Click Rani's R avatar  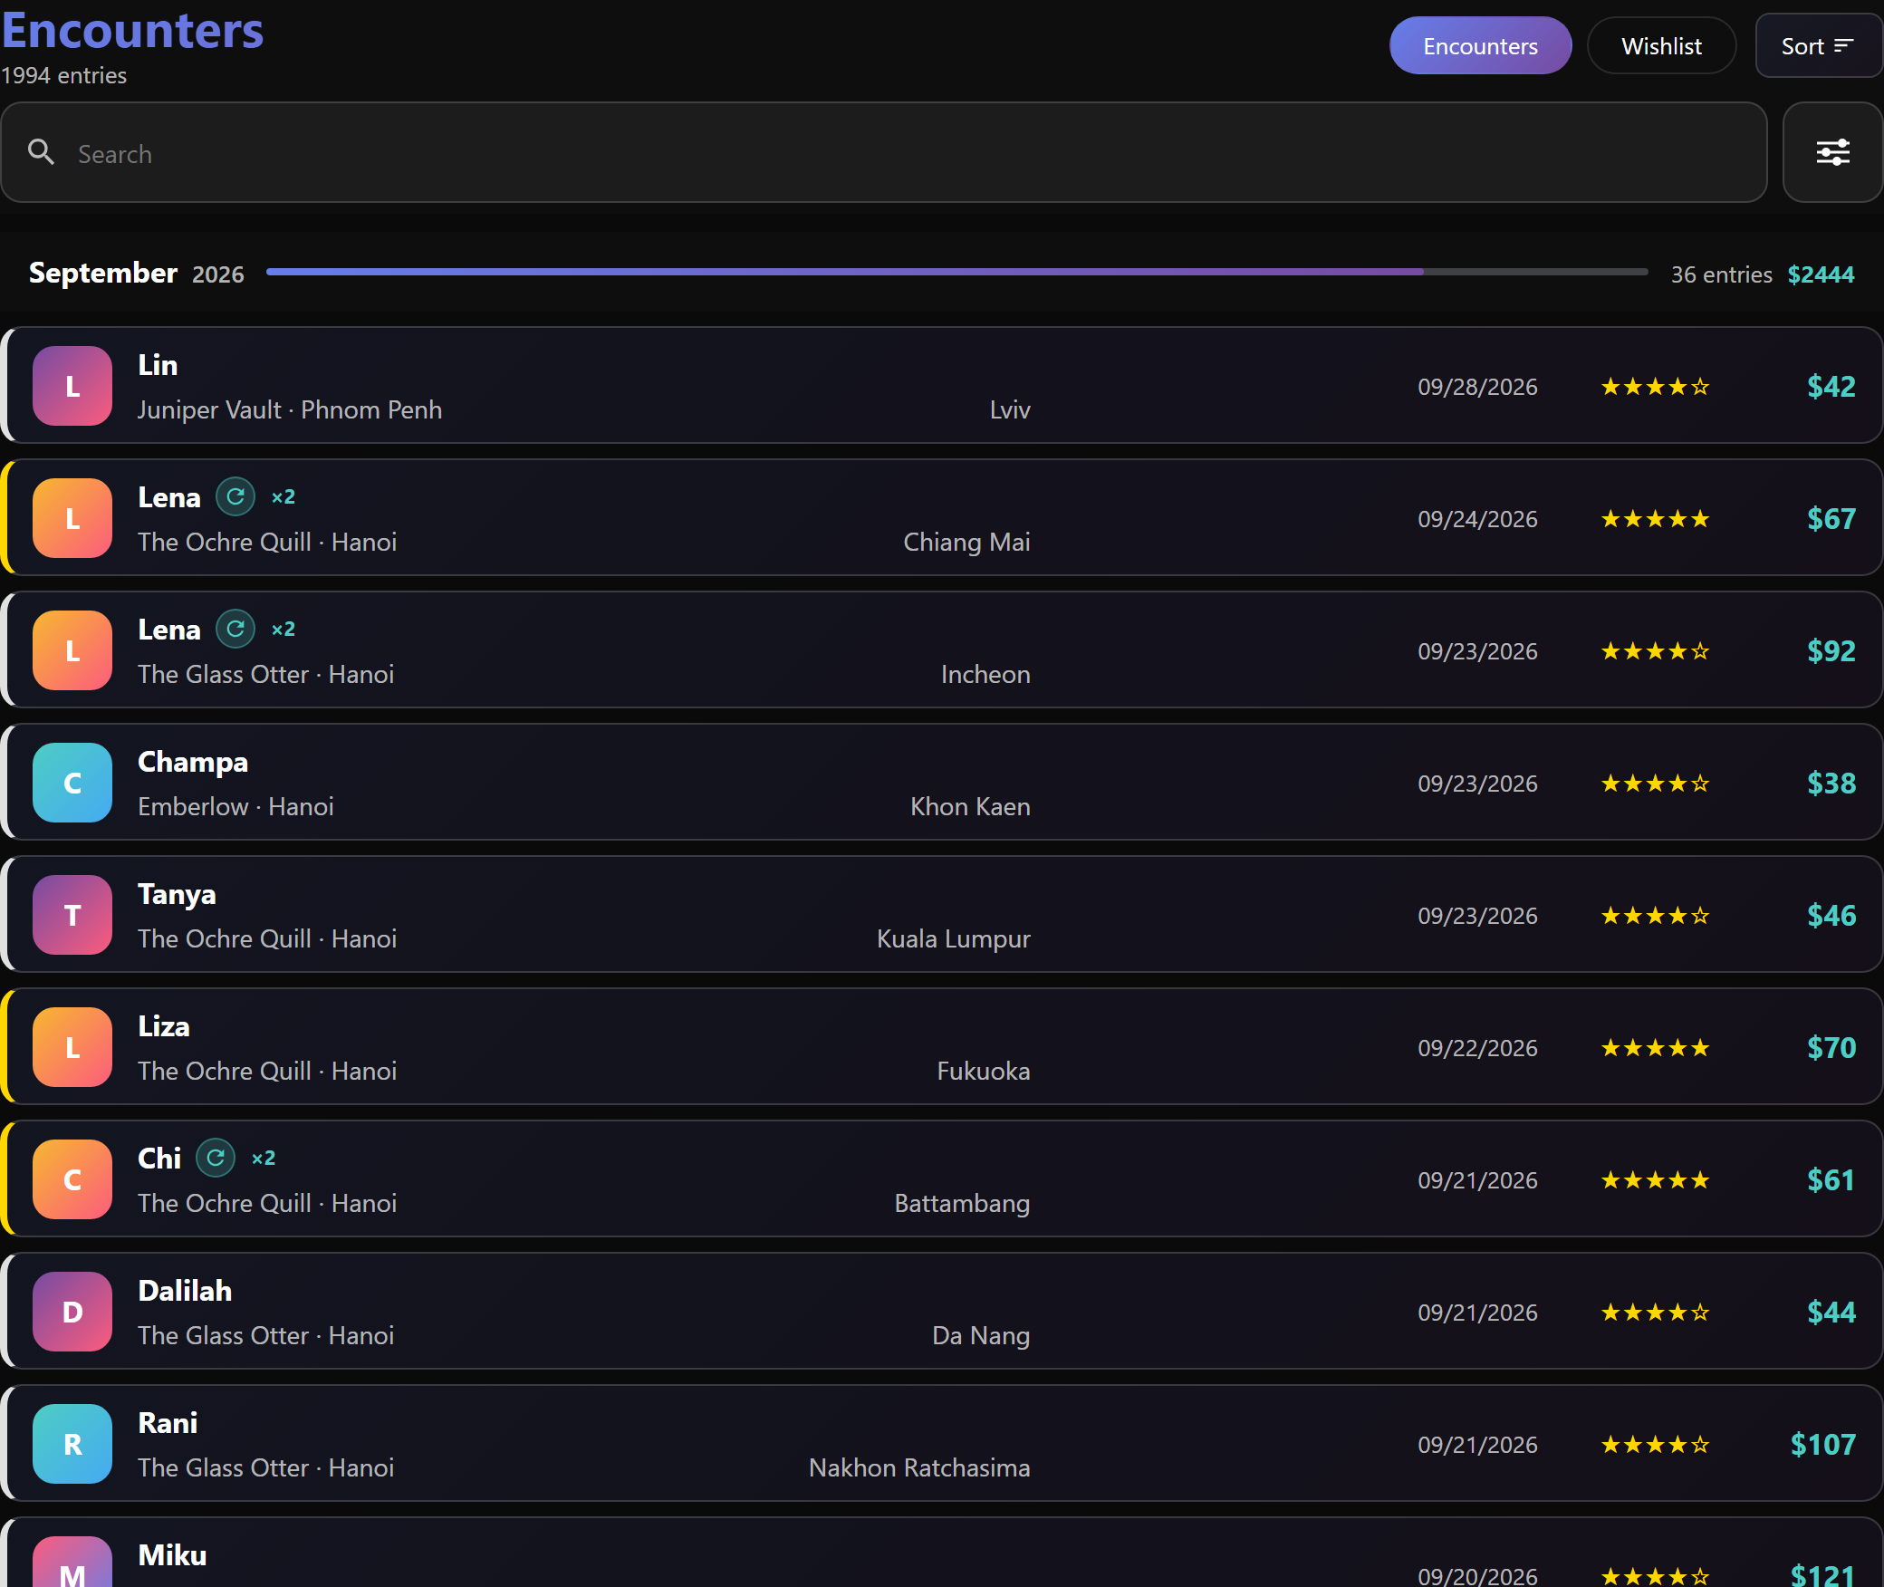click(72, 1444)
